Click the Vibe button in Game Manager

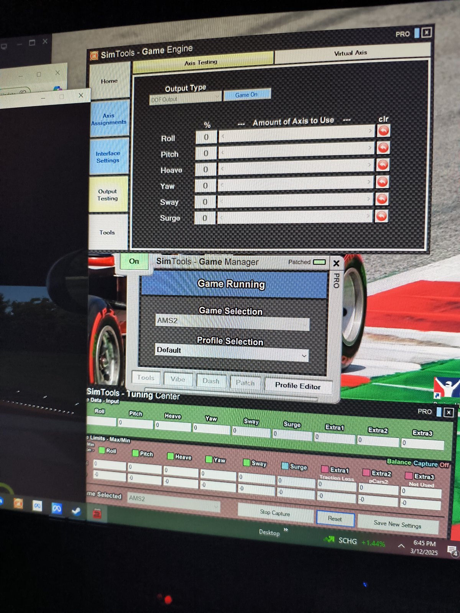pyautogui.click(x=178, y=379)
